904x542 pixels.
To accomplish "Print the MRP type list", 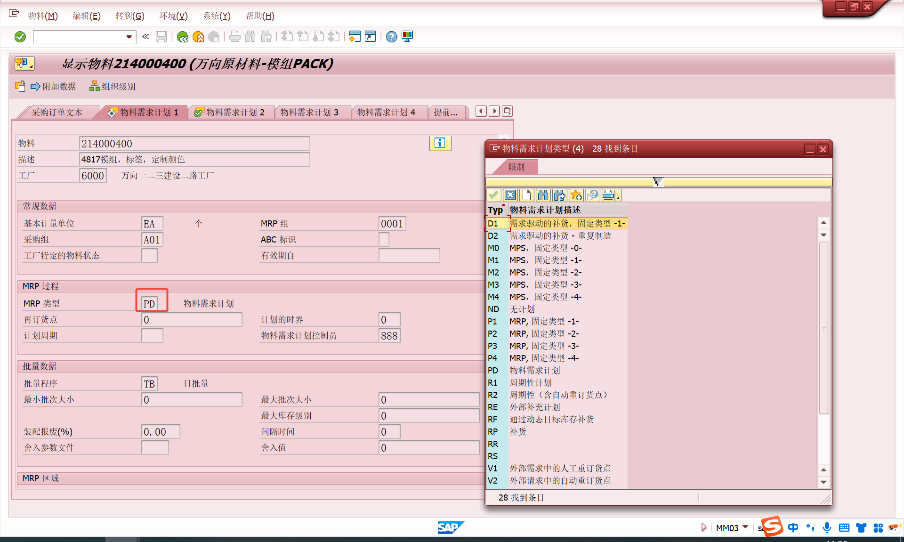I will coord(608,195).
